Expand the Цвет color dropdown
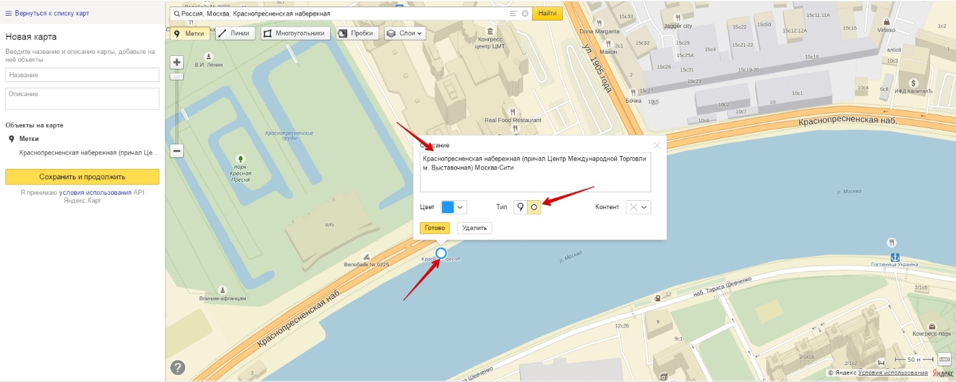This screenshot has width=956, height=382. coord(454,207)
